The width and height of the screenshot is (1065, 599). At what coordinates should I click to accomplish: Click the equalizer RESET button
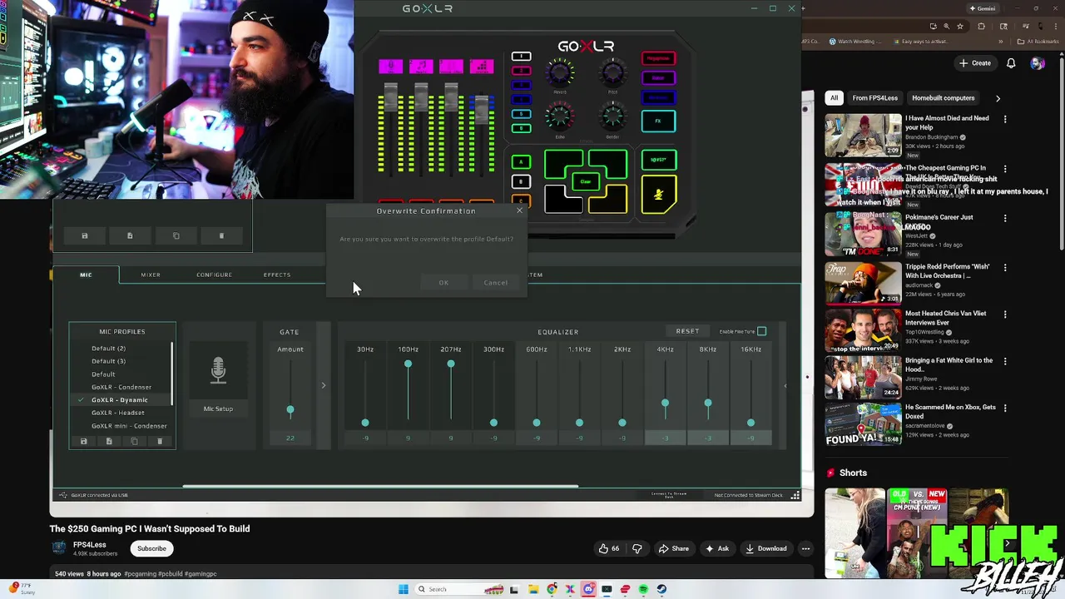687,331
